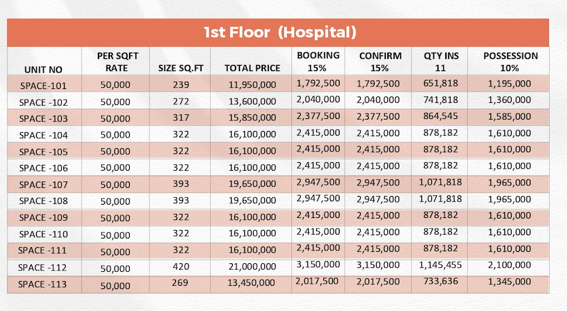Click the CONFIRM 15% column header
This screenshot has height=311, width=567.
click(380, 62)
